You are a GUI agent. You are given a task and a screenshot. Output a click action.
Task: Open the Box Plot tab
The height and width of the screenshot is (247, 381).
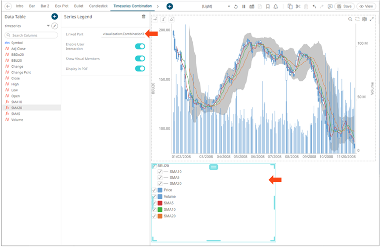(x=61, y=7)
